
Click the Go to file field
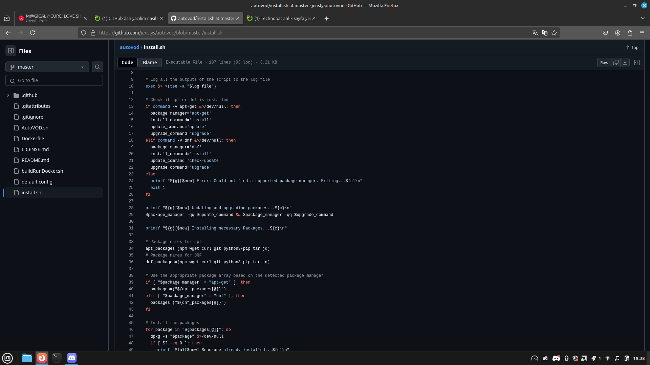tap(54, 80)
